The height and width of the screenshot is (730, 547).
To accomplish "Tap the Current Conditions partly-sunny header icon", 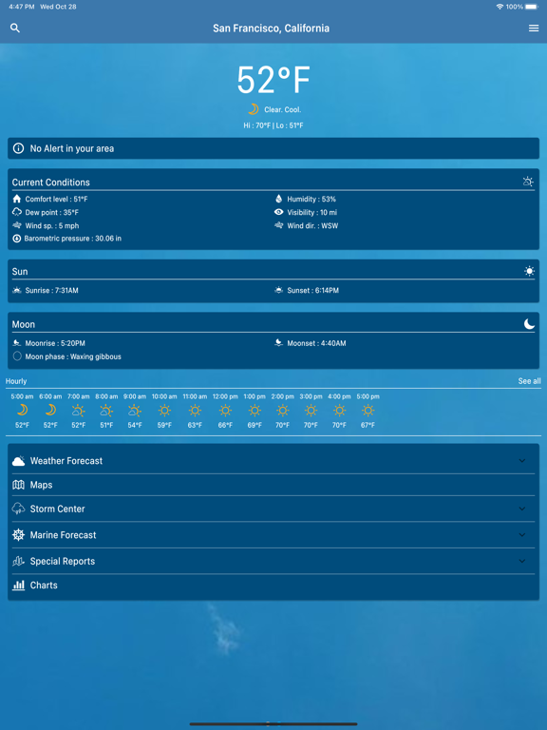I will [528, 182].
